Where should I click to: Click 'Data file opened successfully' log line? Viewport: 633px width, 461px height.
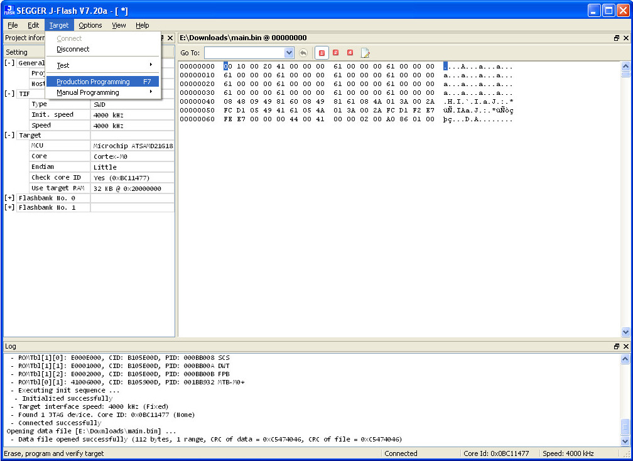(210, 439)
